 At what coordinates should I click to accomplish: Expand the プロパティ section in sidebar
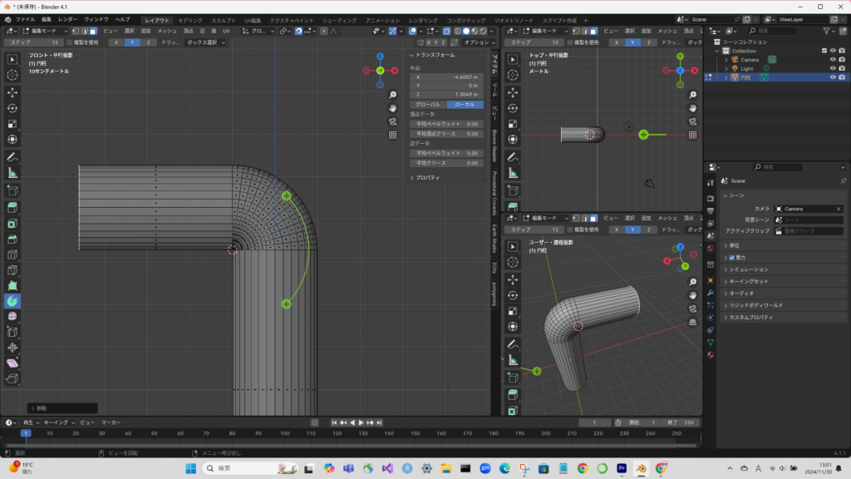click(x=427, y=177)
